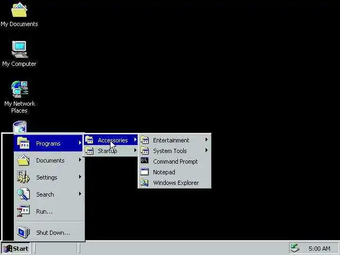Click the Entertainment folder icon
The image size is (340, 255).
click(144, 140)
